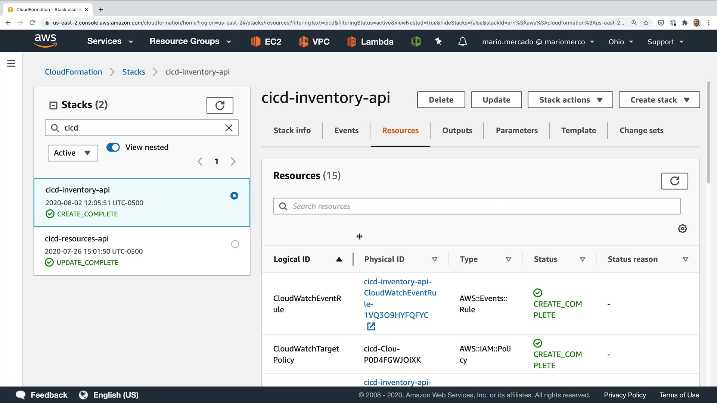Open the Active status filter dropdown

coord(72,153)
